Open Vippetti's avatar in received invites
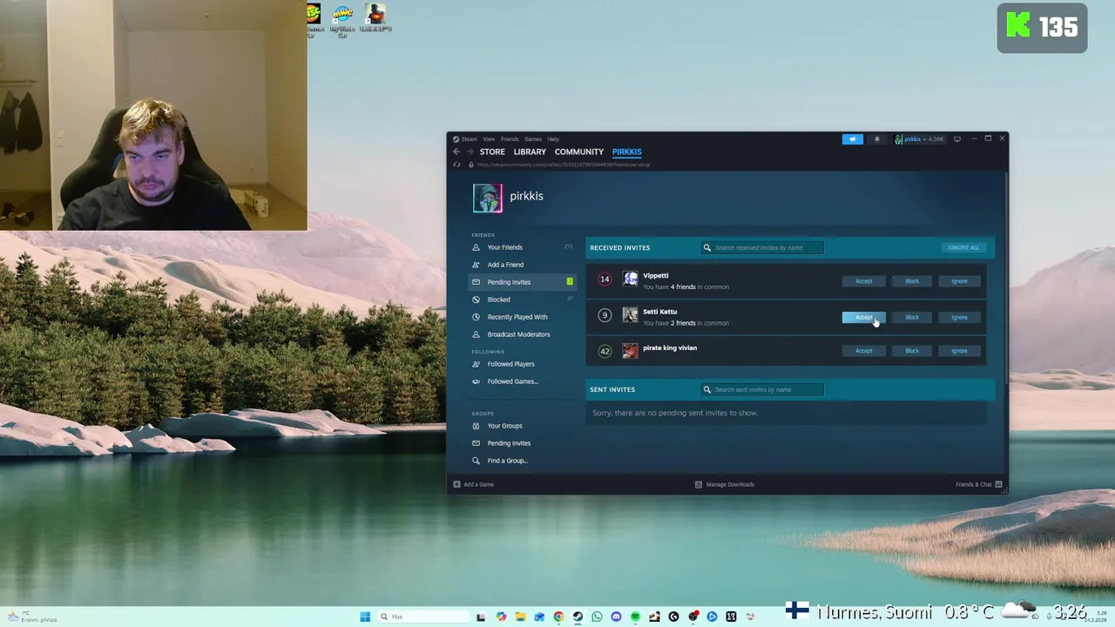 click(630, 280)
